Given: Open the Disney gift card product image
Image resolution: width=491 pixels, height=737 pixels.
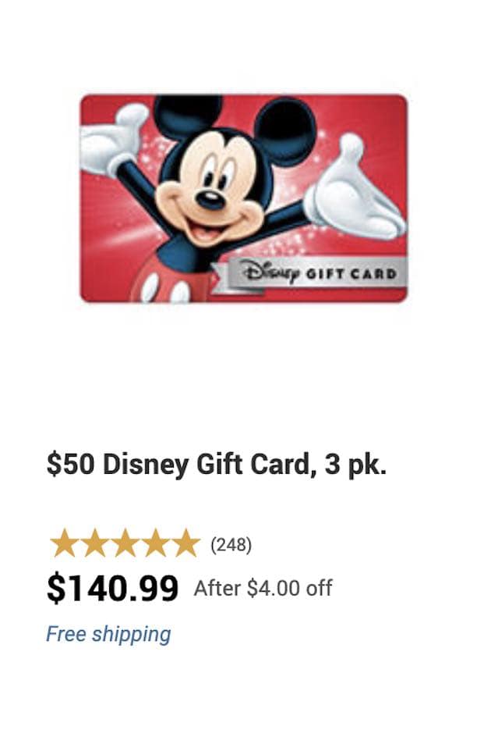Looking at the screenshot, I should coord(244,198).
